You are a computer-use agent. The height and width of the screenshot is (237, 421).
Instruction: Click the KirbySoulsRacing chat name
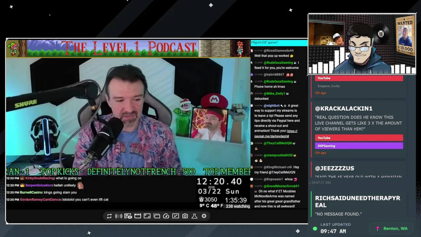(x=39, y=178)
